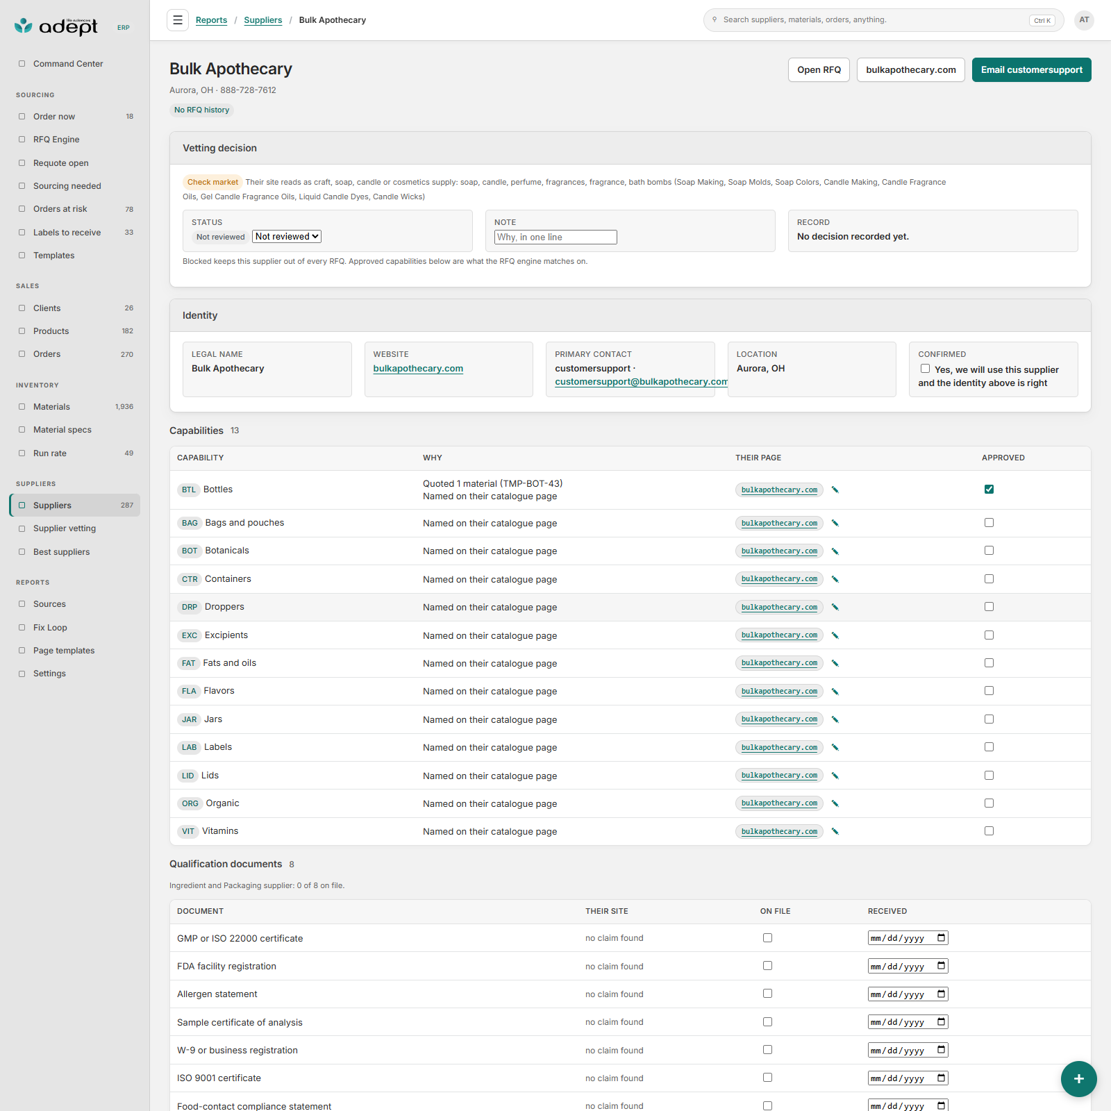Edit the Droppers page link pencil
Screen dimensions: 1111x1111
pyautogui.click(x=835, y=607)
